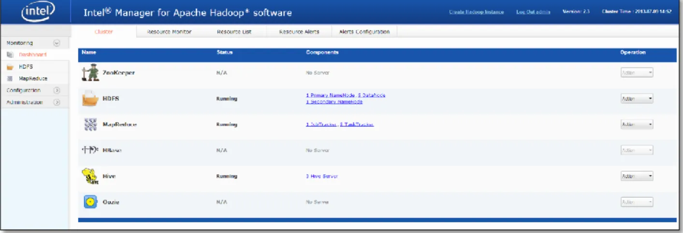Image resolution: width=683 pixels, height=233 pixels.
Task: Click the Hive name text
Action: [x=109, y=177]
